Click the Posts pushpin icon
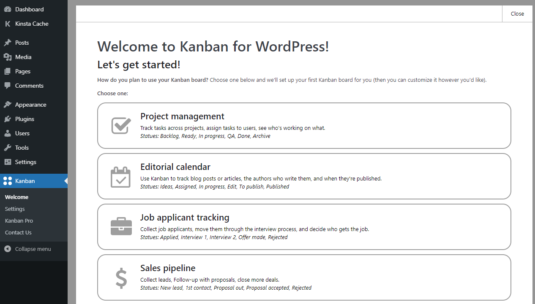This screenshot has width=535, height=304. 8,43
